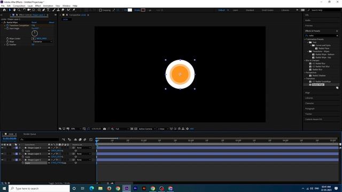Viewport: 342px width, 192px height.
Task: Select the Standard workspace
Action: [250, 10]
